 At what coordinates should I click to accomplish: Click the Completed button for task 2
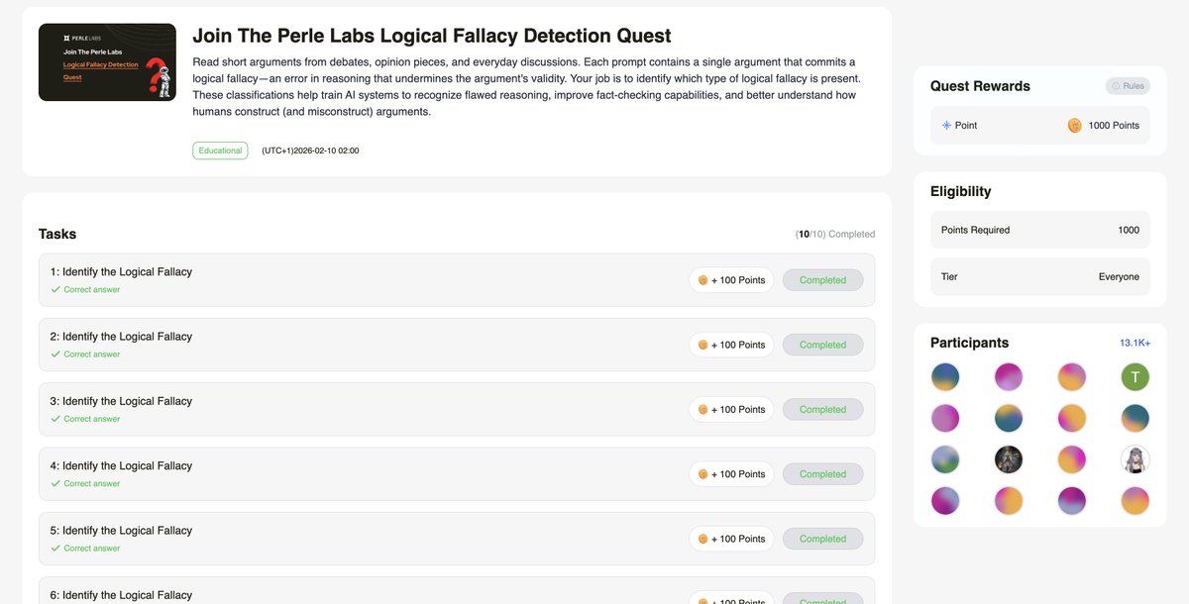click(822, 345)
